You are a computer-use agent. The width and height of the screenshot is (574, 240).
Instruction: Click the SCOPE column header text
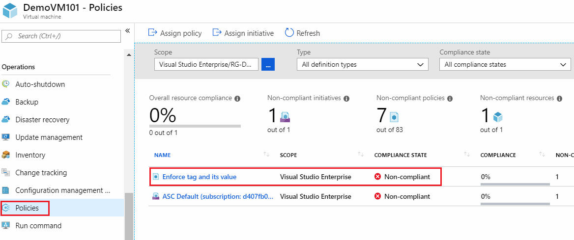point(288,155)
